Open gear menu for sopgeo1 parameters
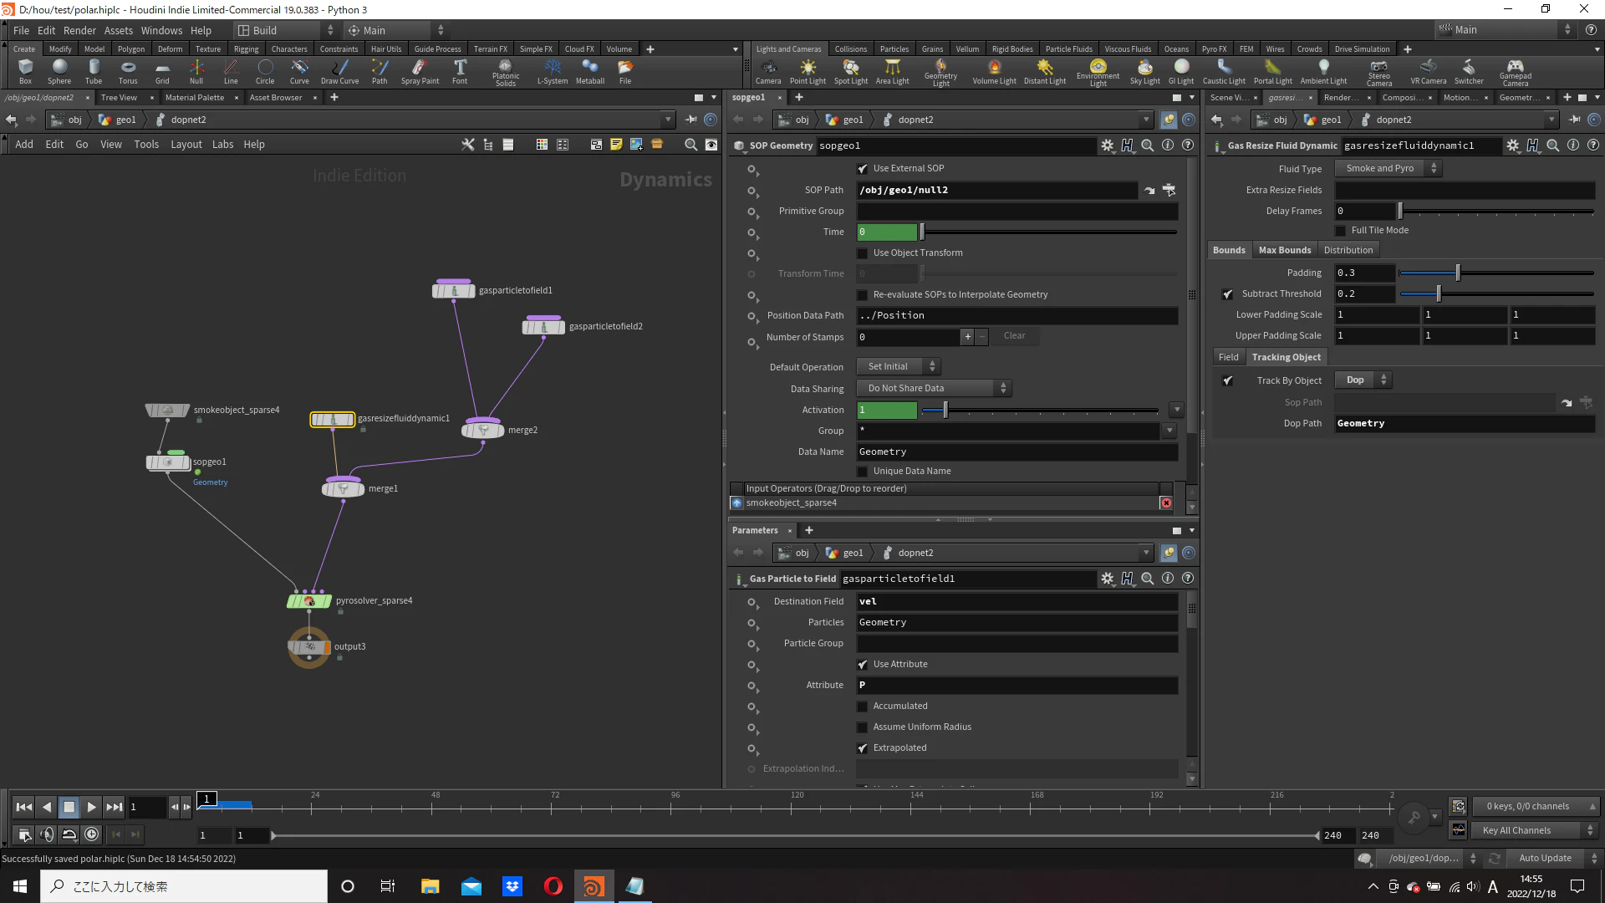Image resolution: width=1605 pixels, height=903 pixels. click(1108, 145)
